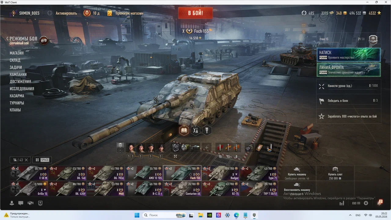Select the fourth crew member portrait

point(161,148)
